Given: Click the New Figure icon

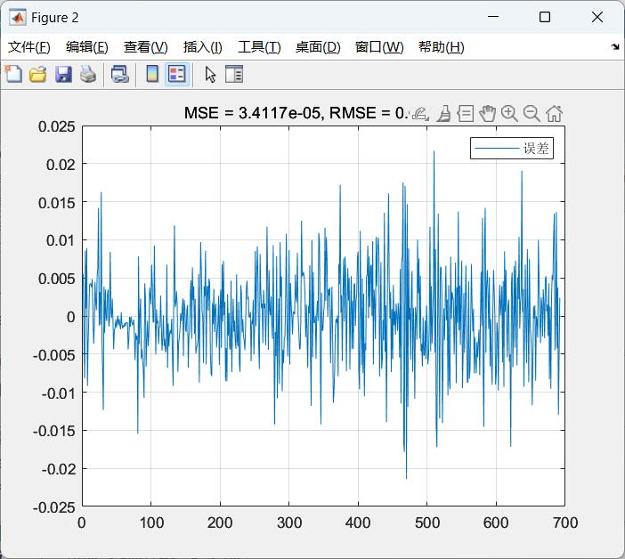Looking at the screenshot, I should [13, 75].
